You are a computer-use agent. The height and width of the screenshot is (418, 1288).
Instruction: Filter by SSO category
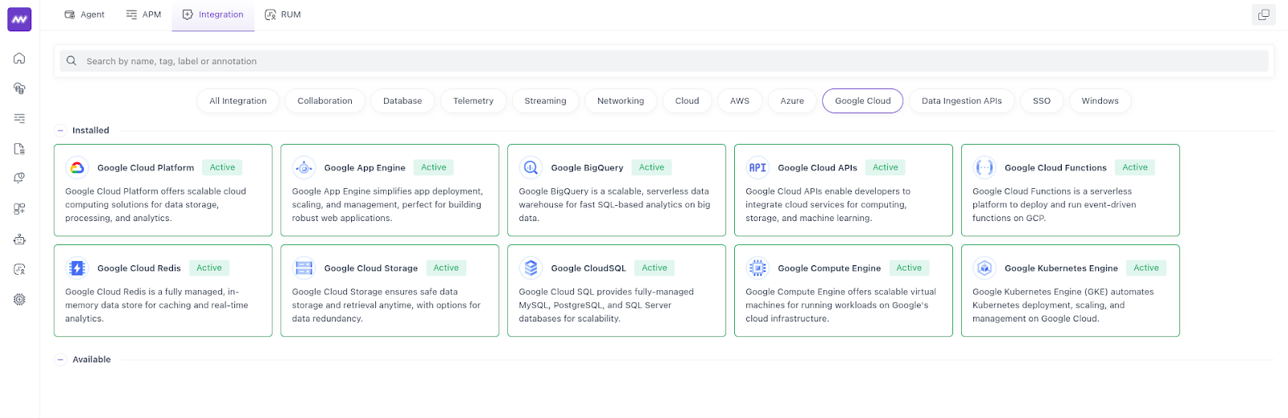click(x=1042, y=101)
